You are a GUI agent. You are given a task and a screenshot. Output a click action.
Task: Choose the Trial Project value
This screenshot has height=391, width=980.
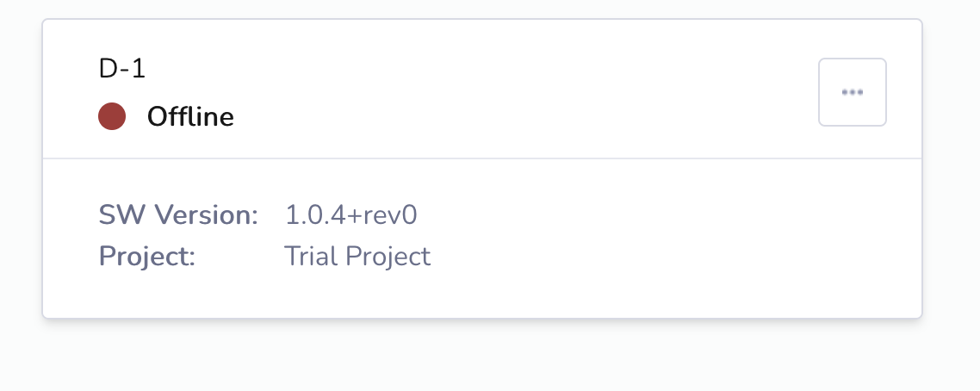357,256
